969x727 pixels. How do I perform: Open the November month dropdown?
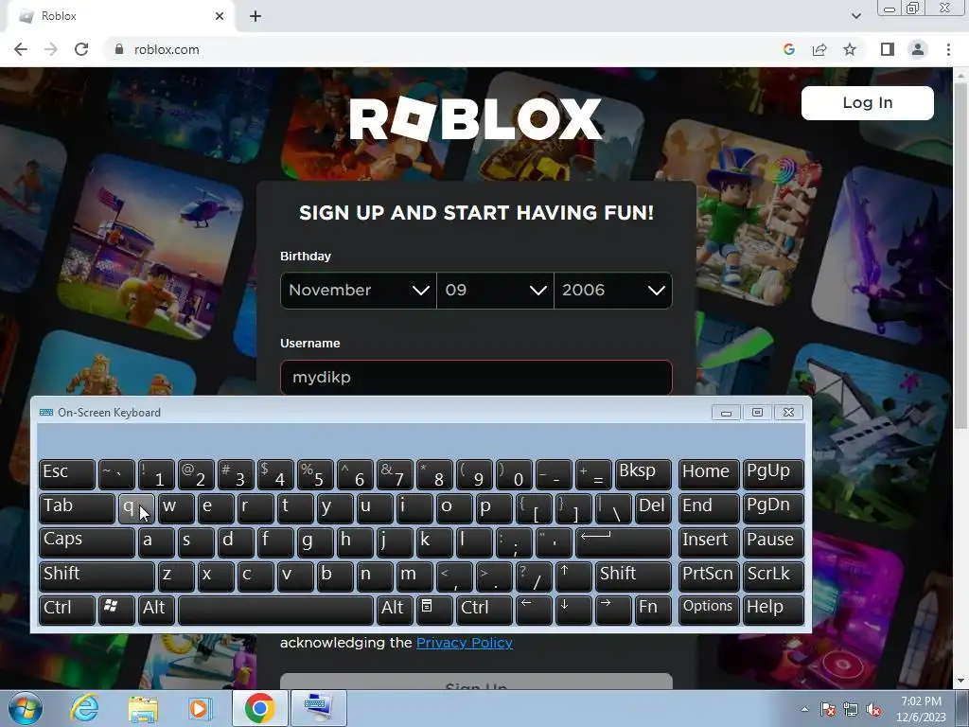point(359,290)
